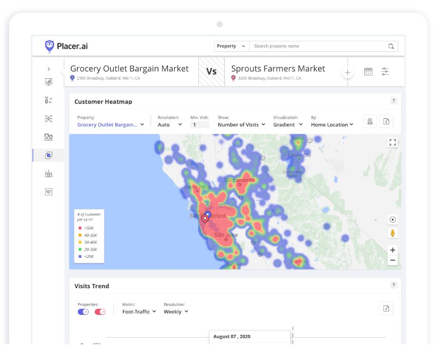This screenshot has height=359, width=448.
Task: Open the filter sliders settings icon
Action: pos(385,71)
